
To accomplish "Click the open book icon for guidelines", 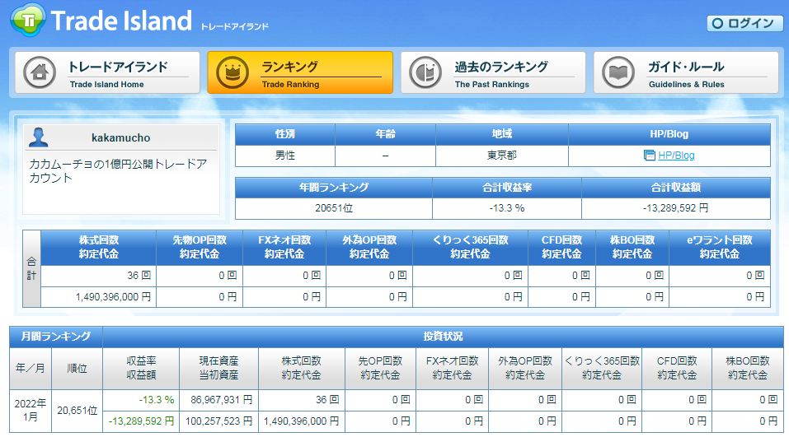I will (x=617, y=73).
